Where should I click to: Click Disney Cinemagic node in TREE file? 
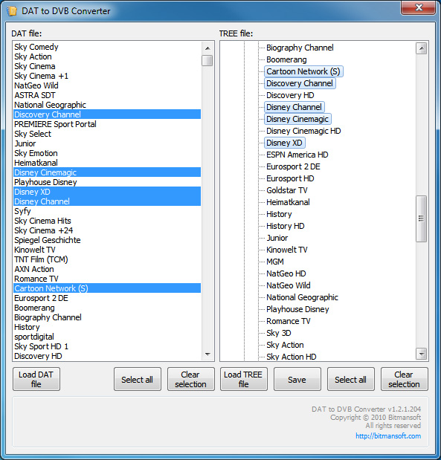coord(297,119)
